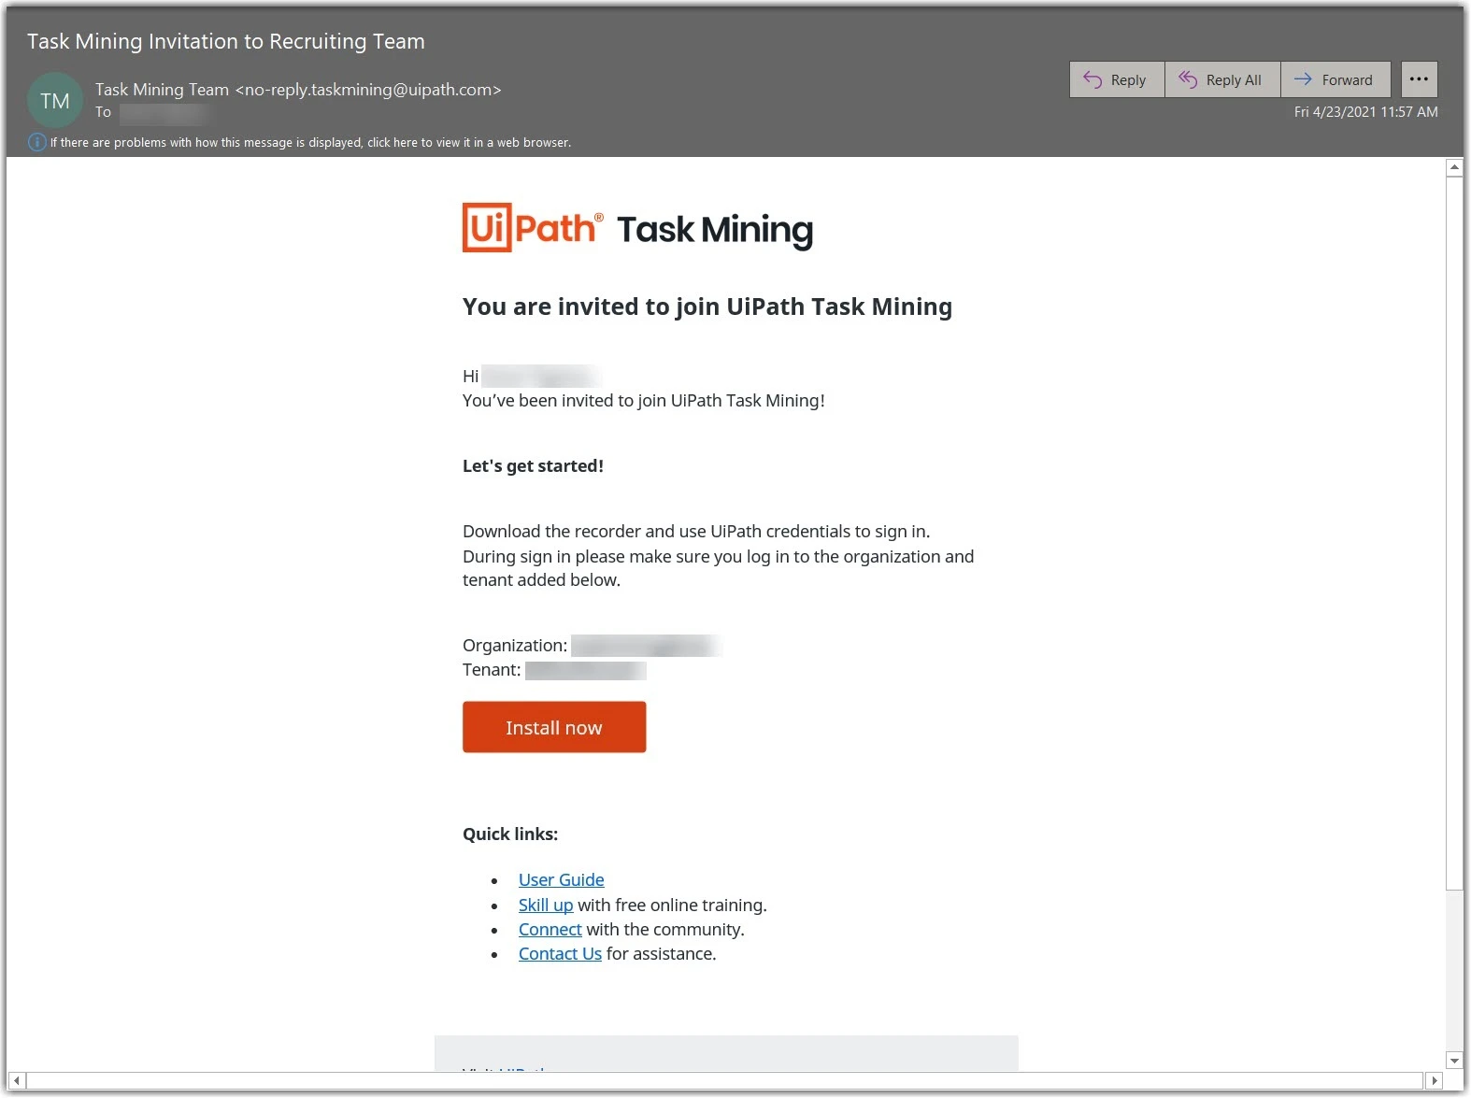Click the info icon in the message bar
Image resolution: width=1471 pixels, height=1098 pixels.
pos(37,142)
